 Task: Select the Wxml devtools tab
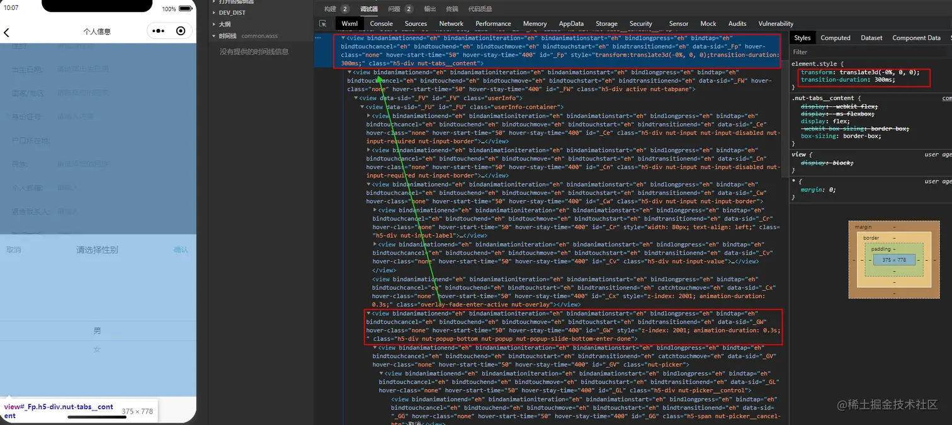pyautogui.click(x=349, y=23)
